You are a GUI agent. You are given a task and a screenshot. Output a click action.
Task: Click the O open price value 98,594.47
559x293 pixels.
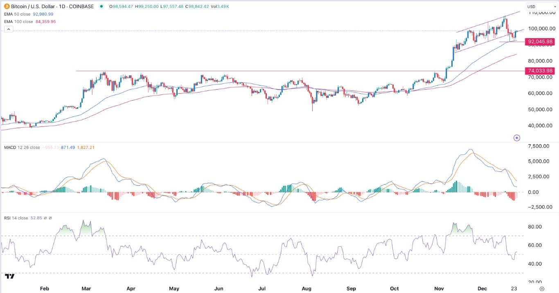(121, 7)
